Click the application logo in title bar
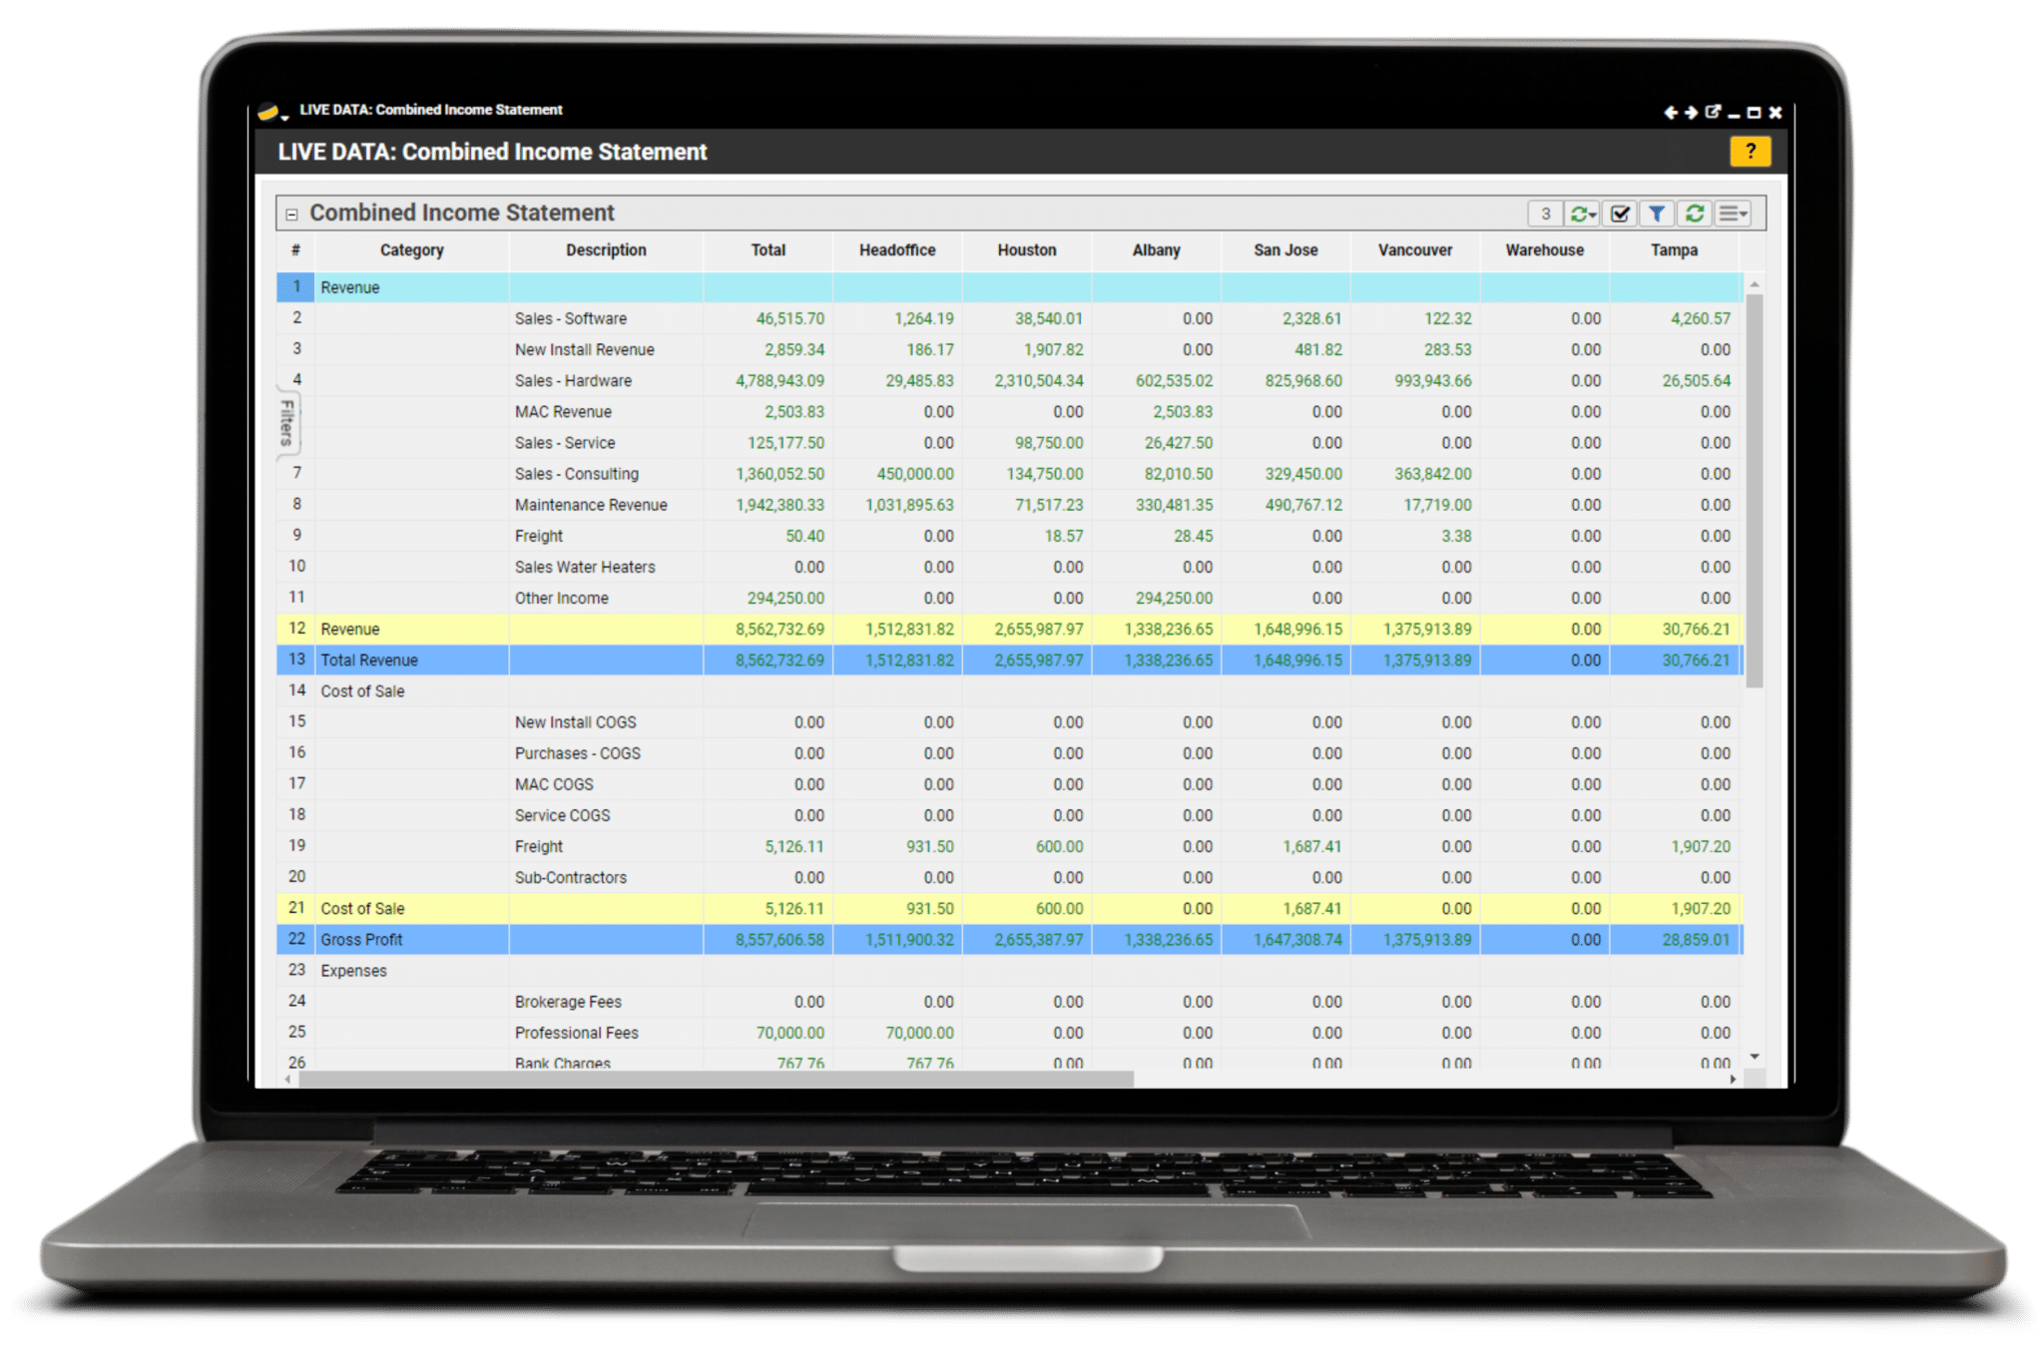2044x1362 pixels. click(x=268, y=111)
